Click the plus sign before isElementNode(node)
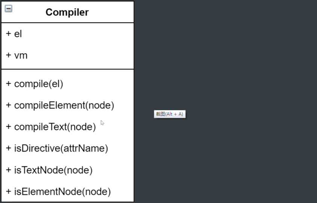Screen dimensions: 317x203 [9, 192]
